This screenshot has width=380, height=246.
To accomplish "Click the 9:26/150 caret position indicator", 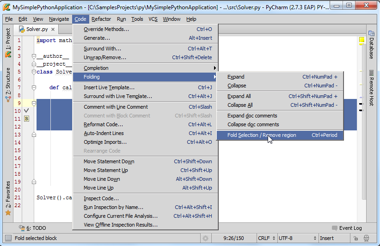I will 233,238.
